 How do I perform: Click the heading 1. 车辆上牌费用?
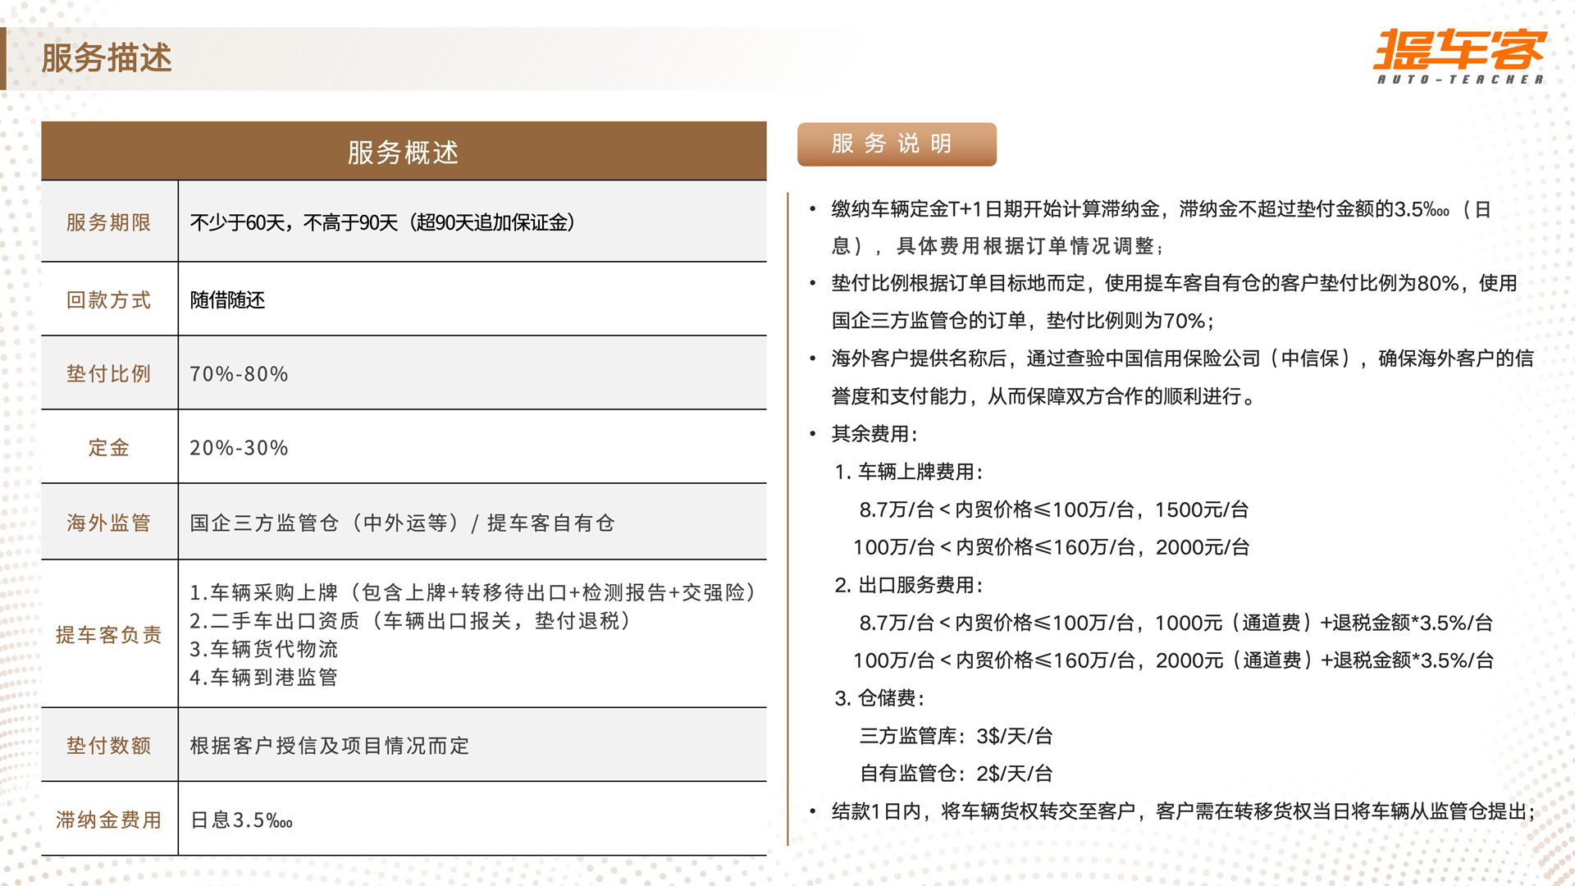(x=909, y=472)
